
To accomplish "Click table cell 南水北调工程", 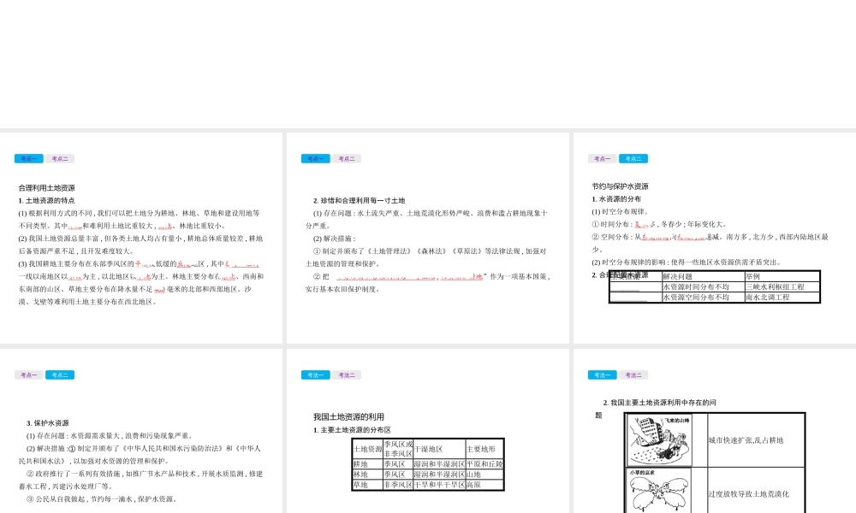I will tap(782, 298).
